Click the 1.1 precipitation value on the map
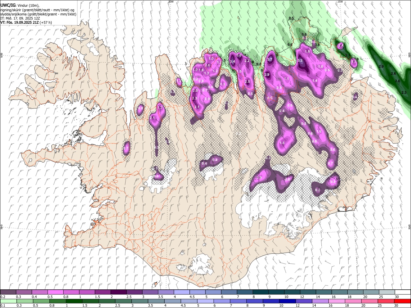Viewport: 411px width, 308px height. [x=287, y=79]
